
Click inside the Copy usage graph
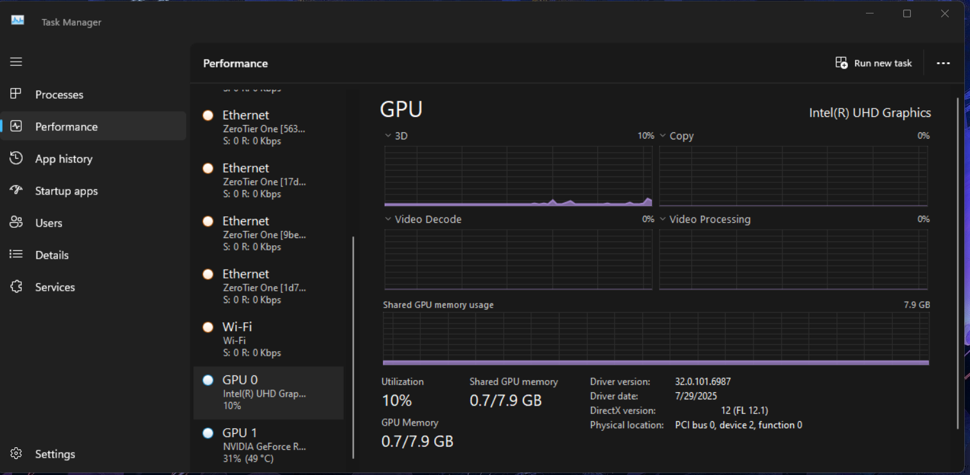(x=793, y=176)
